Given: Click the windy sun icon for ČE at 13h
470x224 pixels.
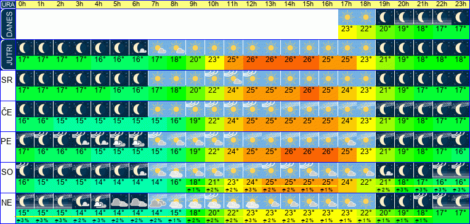Looking at the screenshot, I should click(x=271, y=109).
